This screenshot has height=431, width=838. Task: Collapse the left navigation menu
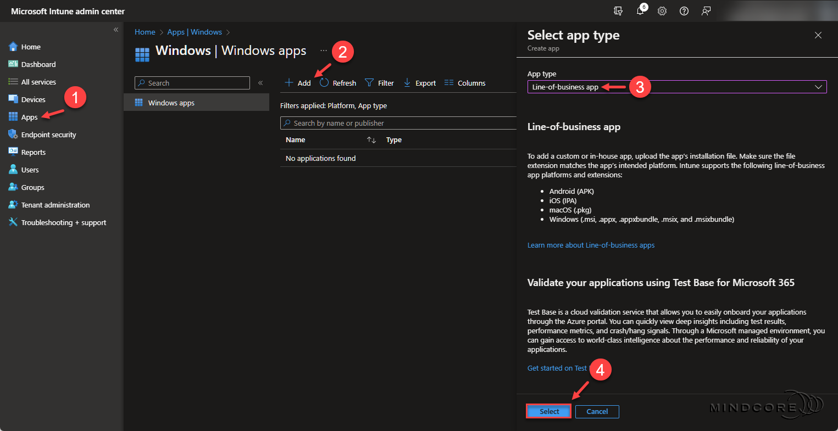click(116, 30)
